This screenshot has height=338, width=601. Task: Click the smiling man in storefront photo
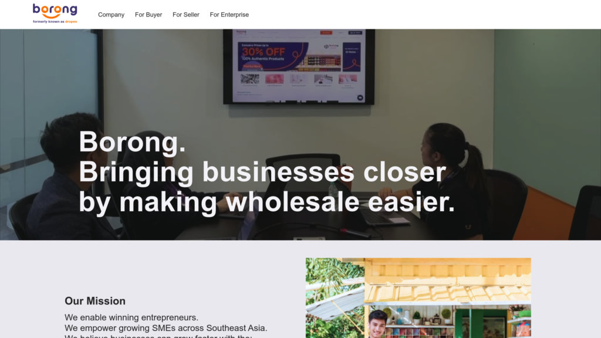pyautogui.click(x=377, y=324)
